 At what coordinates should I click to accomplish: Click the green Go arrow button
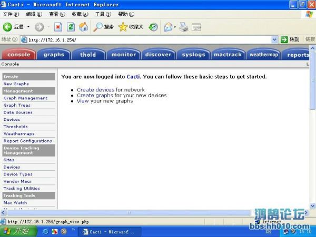click(284, 39)
